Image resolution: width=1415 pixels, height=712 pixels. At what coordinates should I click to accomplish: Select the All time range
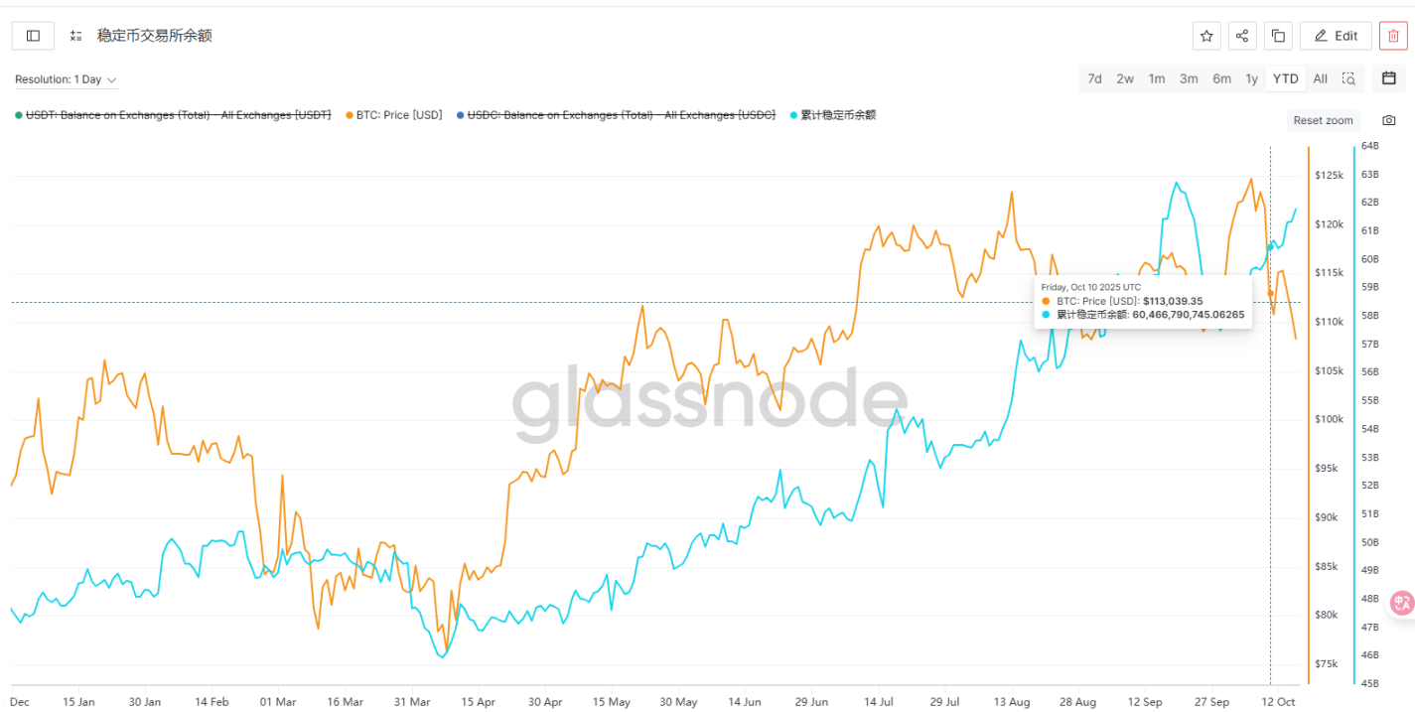pyautogui.click(x=1320, y=78)
